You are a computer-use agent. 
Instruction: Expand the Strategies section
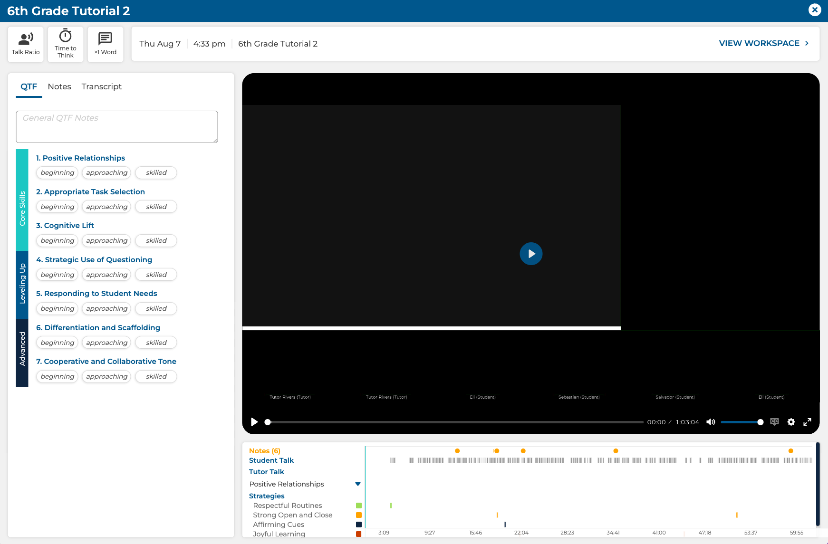267,496
